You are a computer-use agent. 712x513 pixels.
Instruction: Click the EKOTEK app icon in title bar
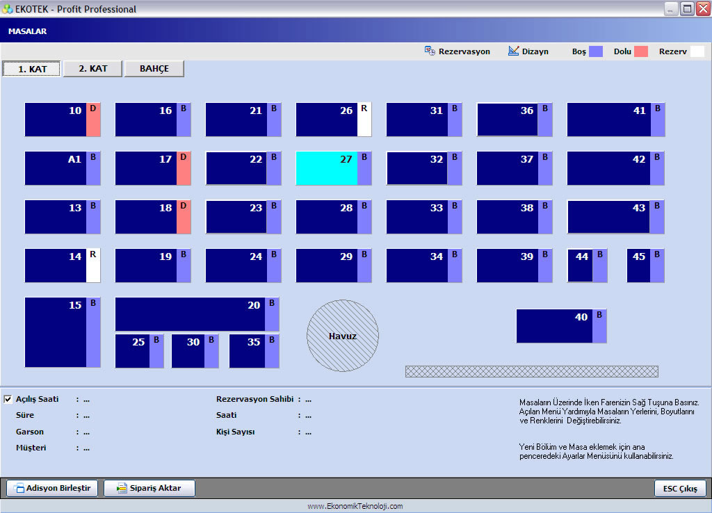tap(7, 8)
